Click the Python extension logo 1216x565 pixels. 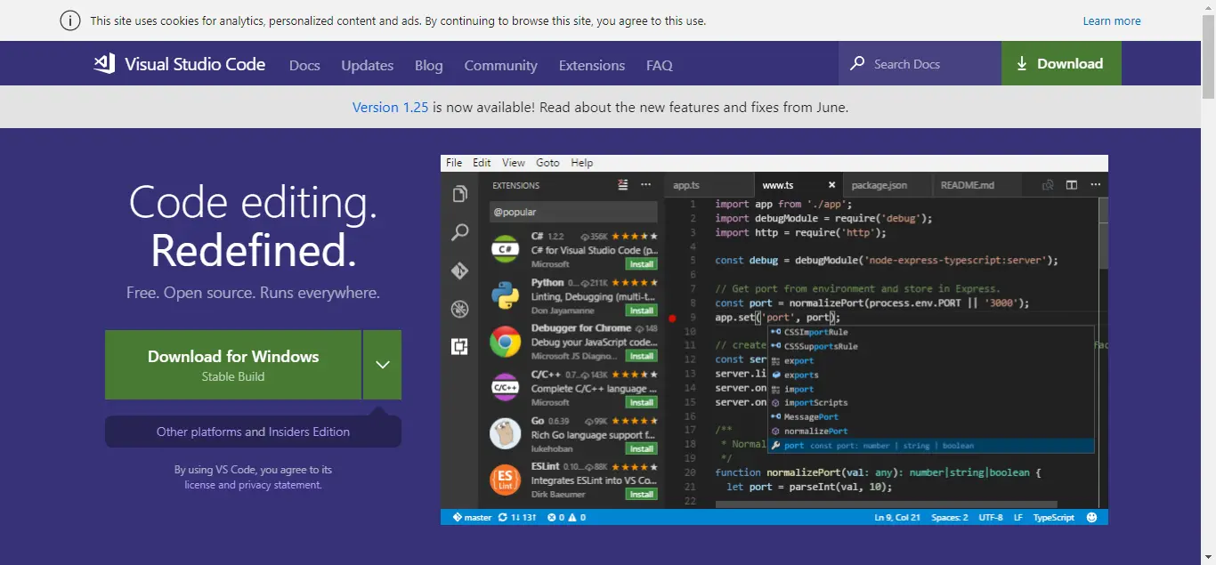(x=506, y=295)
